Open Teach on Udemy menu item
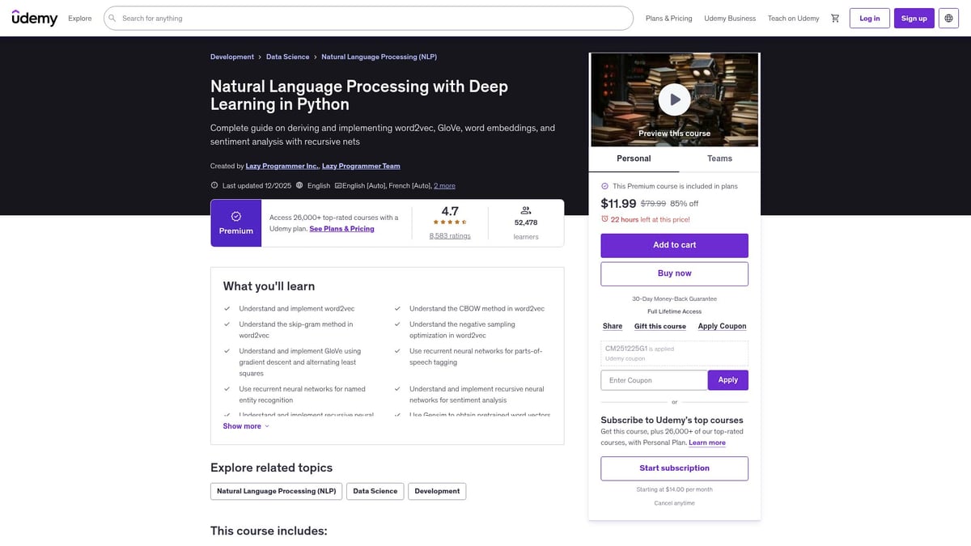The width and height of the screenshot is (971, 546). pyautogui.click(x=793, y=18)
